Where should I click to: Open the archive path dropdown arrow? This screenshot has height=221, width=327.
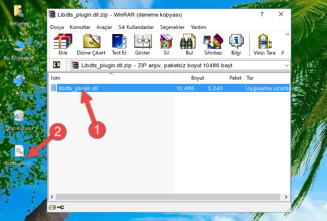click(287, 66)
